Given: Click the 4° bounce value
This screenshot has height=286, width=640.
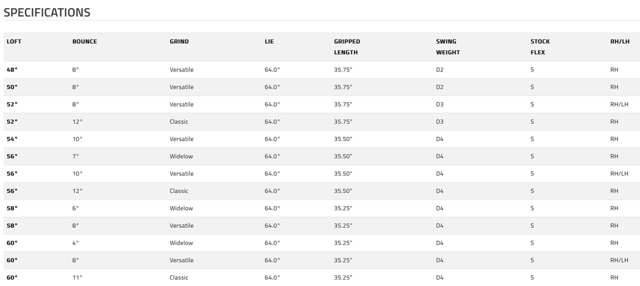Looking at the screenshot, I should [x=75, y=243].
